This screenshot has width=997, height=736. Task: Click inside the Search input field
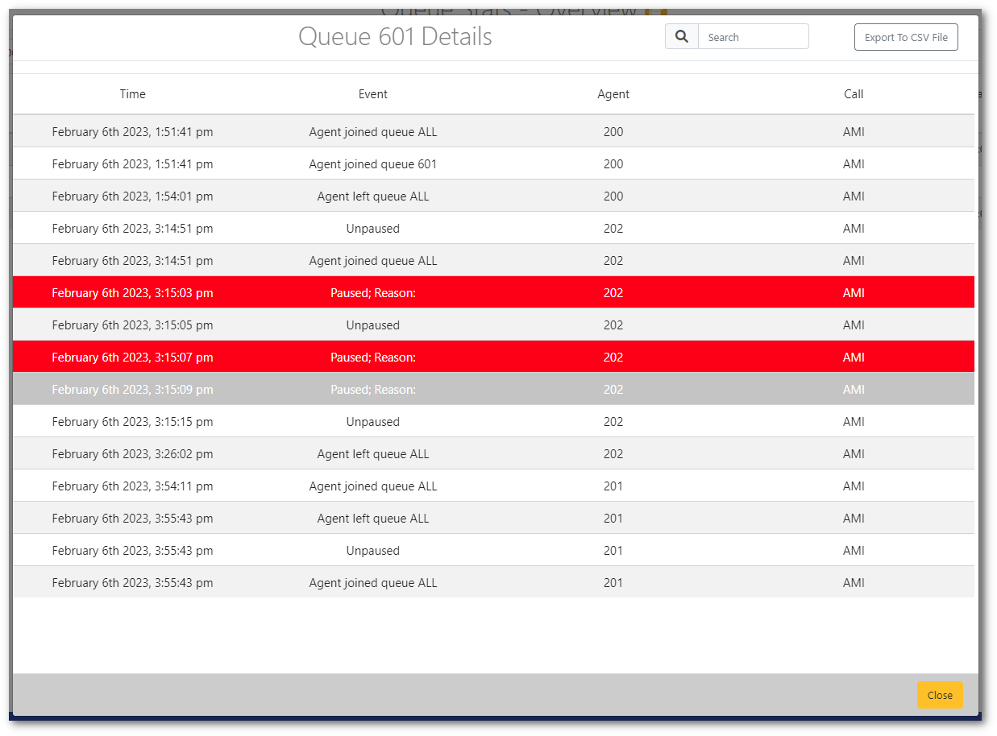coord(752,36)
